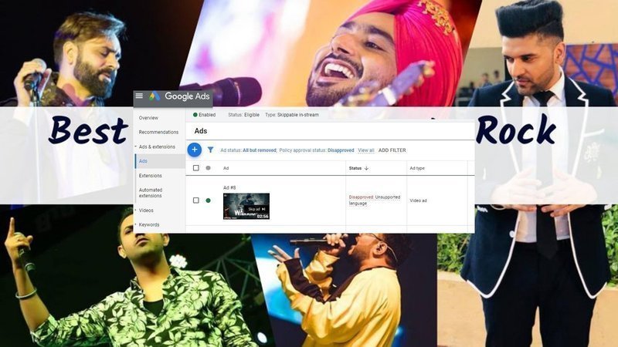Check the box for Ad #8 row
Viewport: 618px width, 347px height.
click(196, 200)
